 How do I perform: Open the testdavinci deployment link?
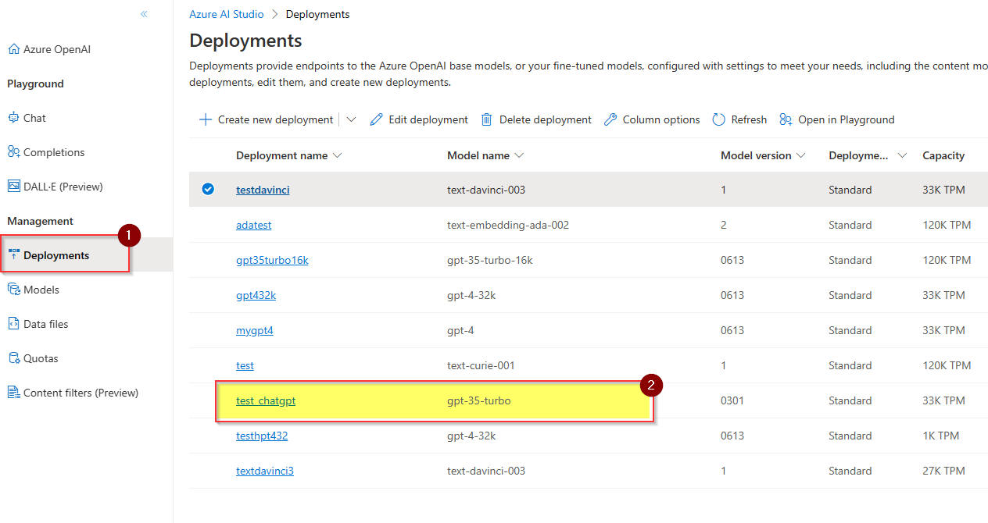(x=263, y=190)
